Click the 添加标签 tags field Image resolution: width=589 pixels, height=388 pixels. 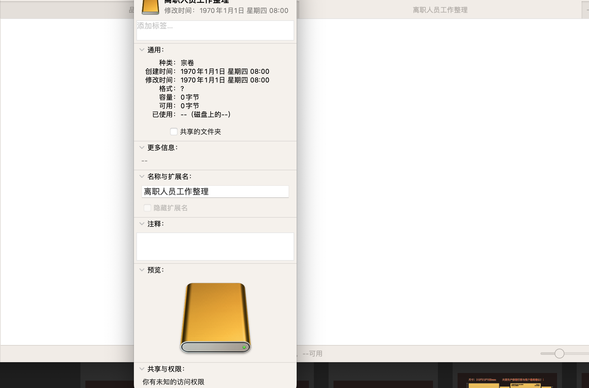click(x=215, y=30)
